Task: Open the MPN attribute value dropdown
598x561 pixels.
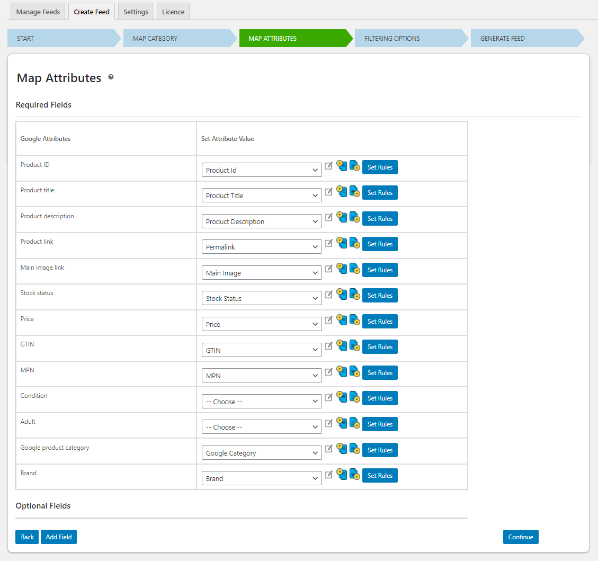Action: pyautogui.click(x=262, y=375)
